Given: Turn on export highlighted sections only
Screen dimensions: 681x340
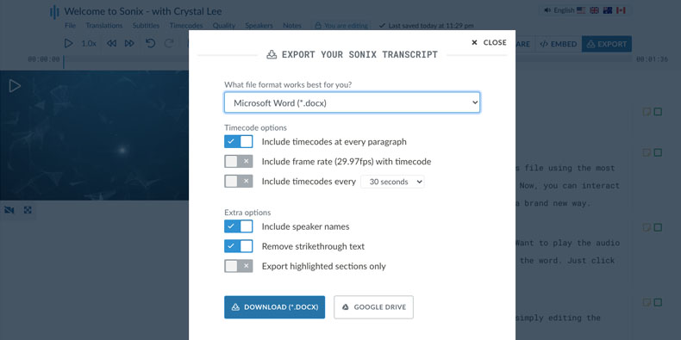Looking at the screenshot, I should 239,266.
